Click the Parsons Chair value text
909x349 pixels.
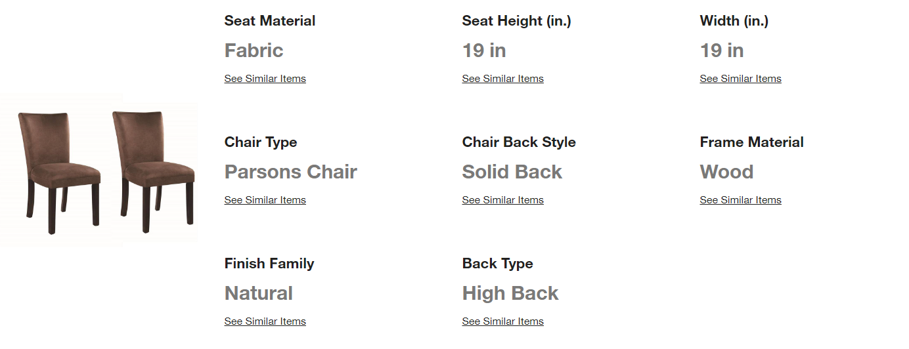click(x=290, y=172)
